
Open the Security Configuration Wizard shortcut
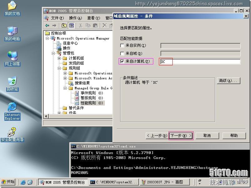(x=12, y=135)
